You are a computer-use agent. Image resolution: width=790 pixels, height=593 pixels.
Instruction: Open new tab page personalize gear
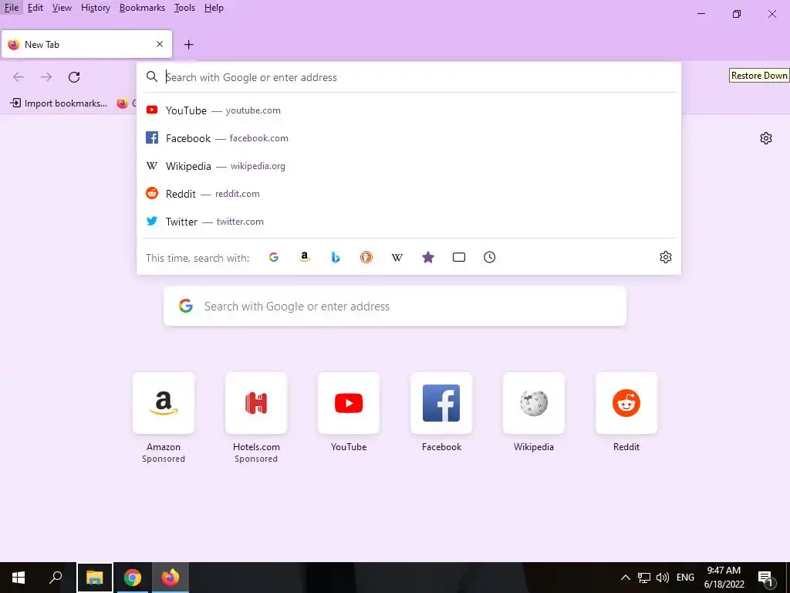(x=766, y=138)
